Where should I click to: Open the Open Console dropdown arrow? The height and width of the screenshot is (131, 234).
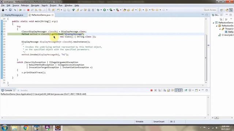coord(199,90)
